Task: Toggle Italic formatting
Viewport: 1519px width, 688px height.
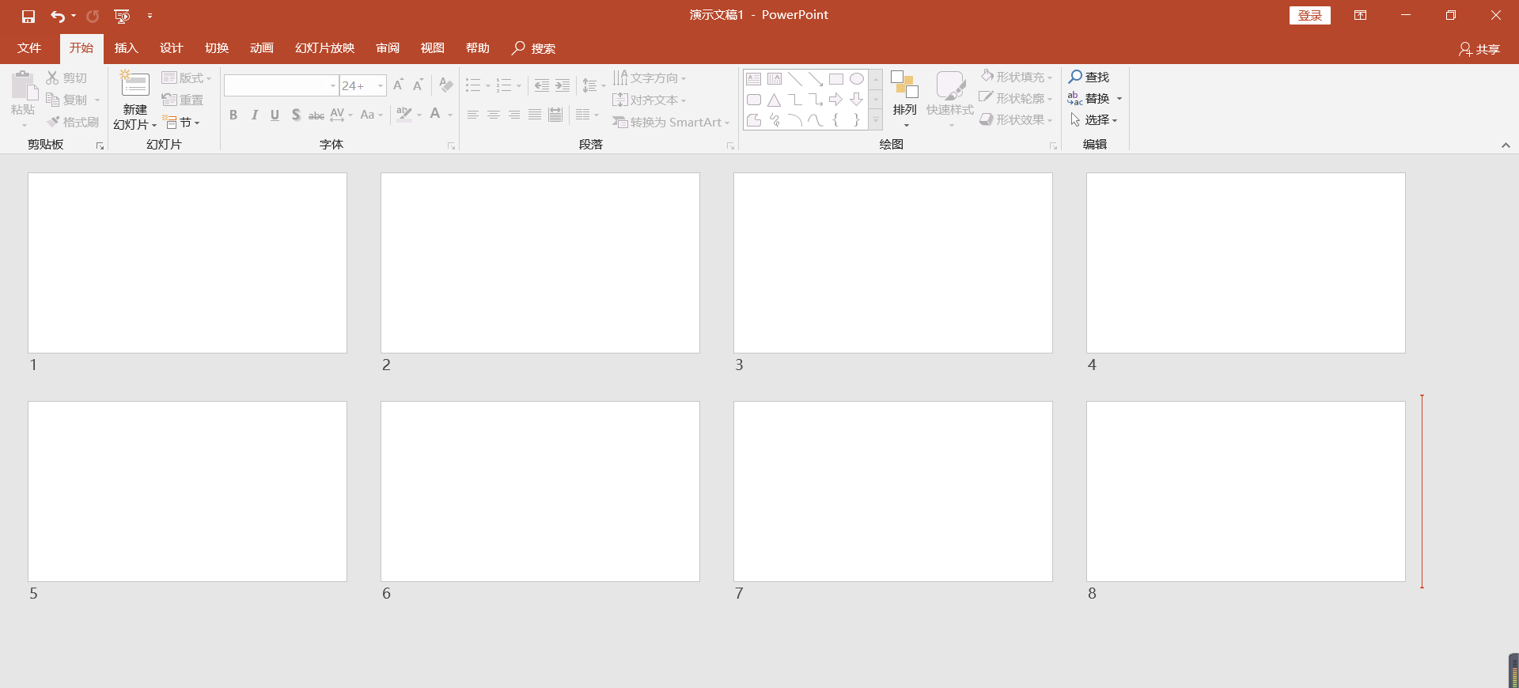Action: pos(254,115)
